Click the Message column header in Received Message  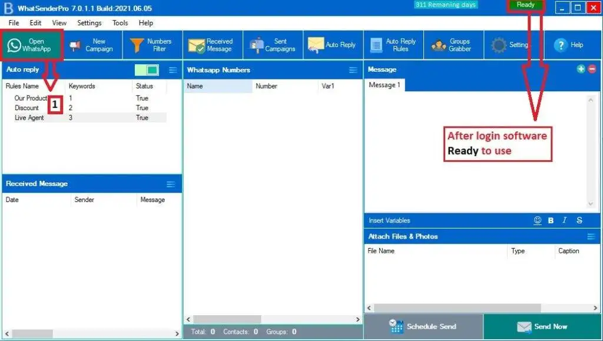(159, 200)
